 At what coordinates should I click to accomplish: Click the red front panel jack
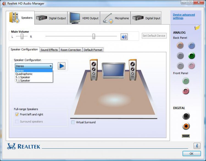coord(186,91)
